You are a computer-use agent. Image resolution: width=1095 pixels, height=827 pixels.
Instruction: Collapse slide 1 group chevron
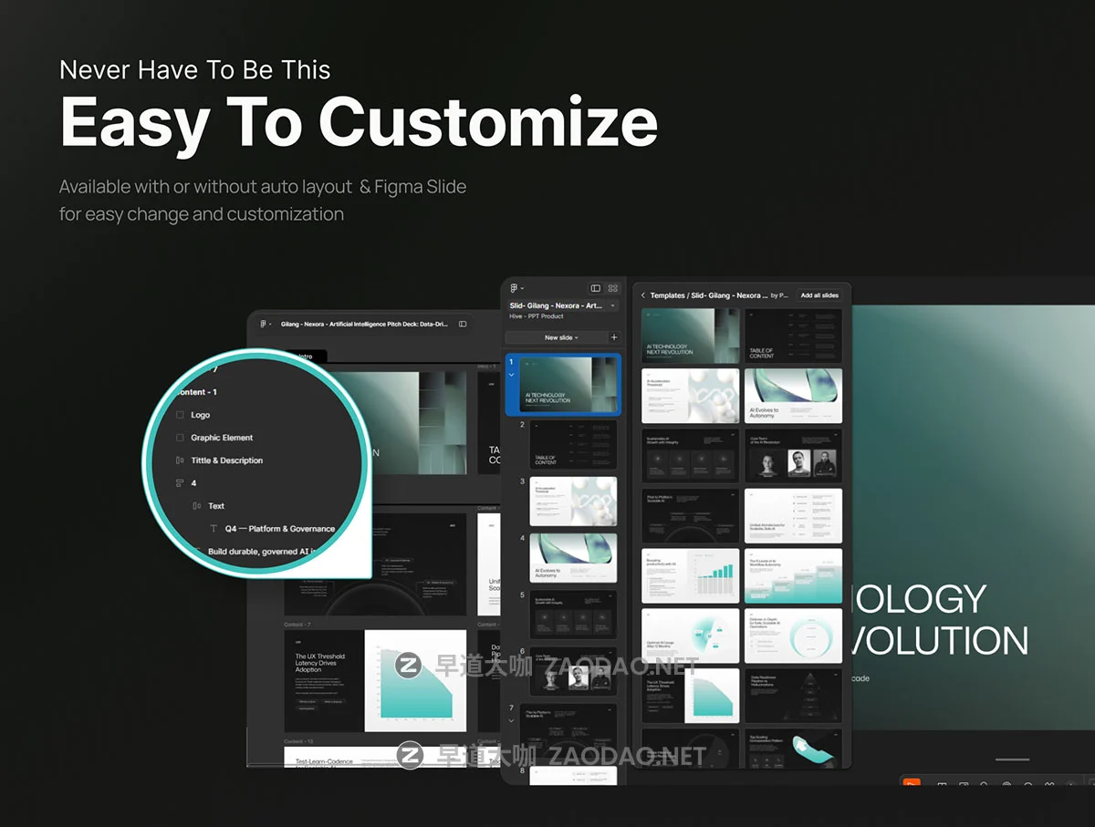point(511,375)
